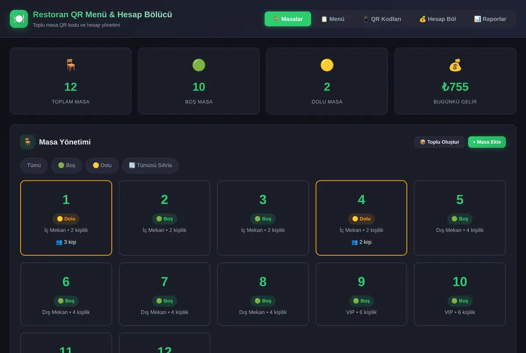The image size is (526, 353).
Task: Open the Raporlar tab
Action: coord(490,19)
